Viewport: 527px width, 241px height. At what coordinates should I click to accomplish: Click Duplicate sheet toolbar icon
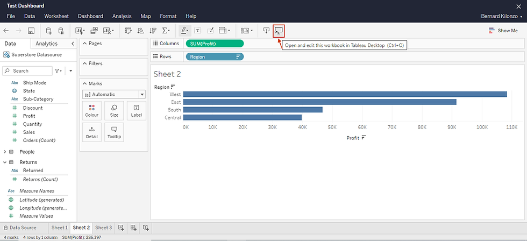coord(94,31)
